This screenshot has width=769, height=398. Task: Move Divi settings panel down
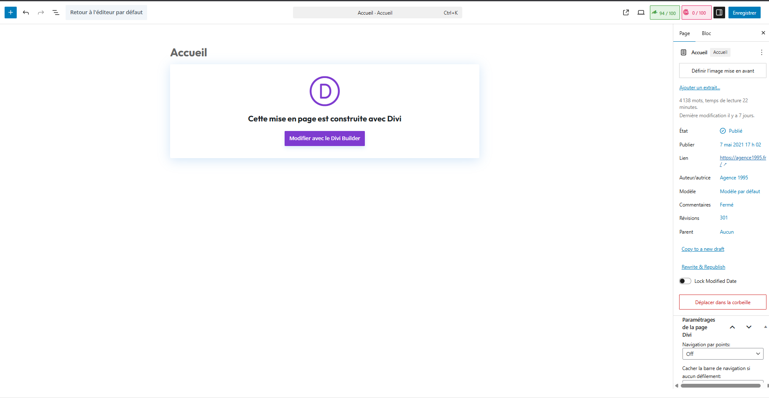pos(749,327)
